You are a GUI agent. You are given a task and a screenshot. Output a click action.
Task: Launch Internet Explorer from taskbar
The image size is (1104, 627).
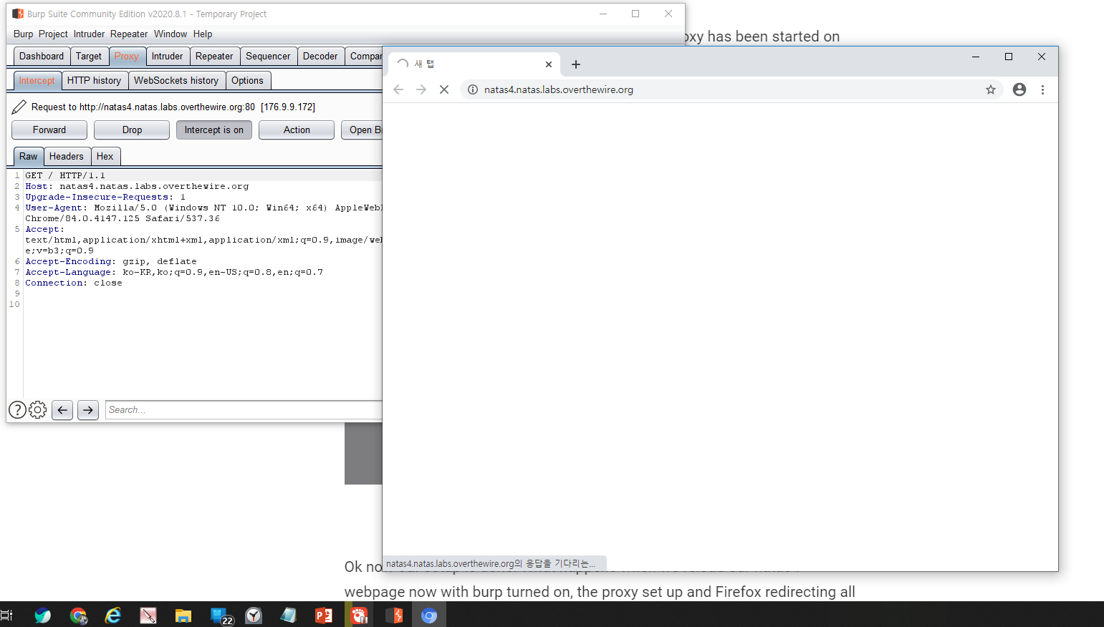(x=113, y=615)
